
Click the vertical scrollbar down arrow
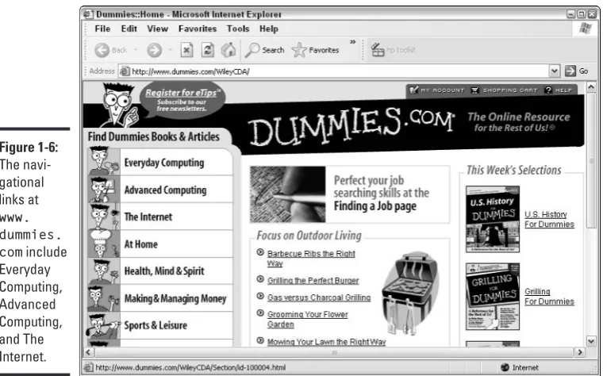[x=591, y=341]
